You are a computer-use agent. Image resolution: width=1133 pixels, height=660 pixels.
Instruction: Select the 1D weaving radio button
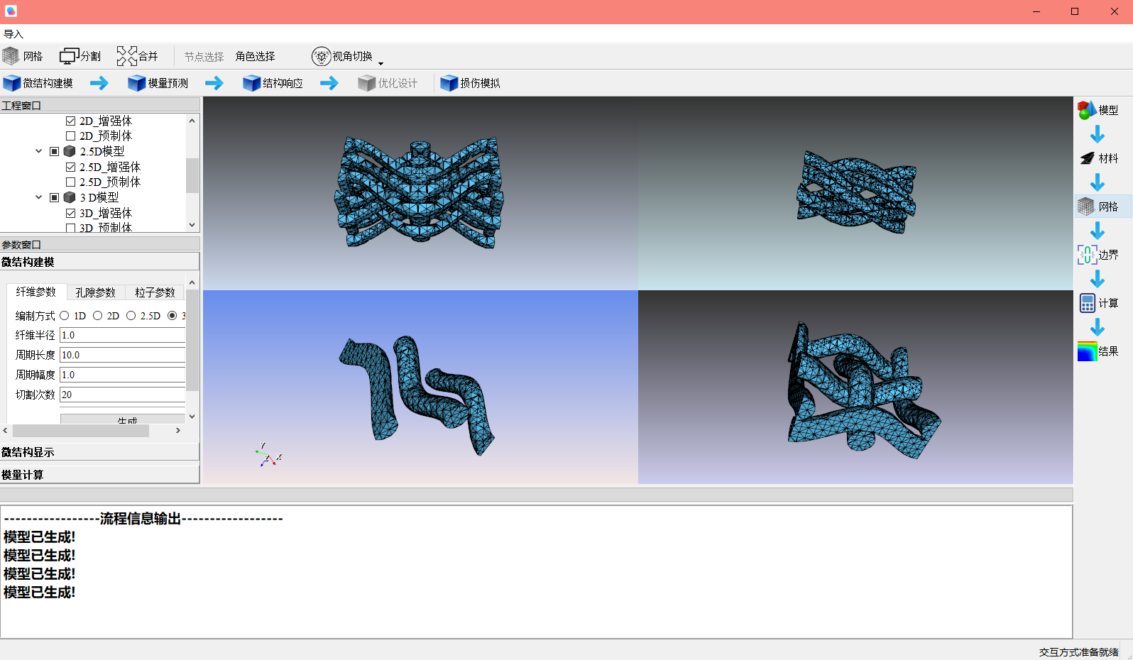[x=65, y=316]
